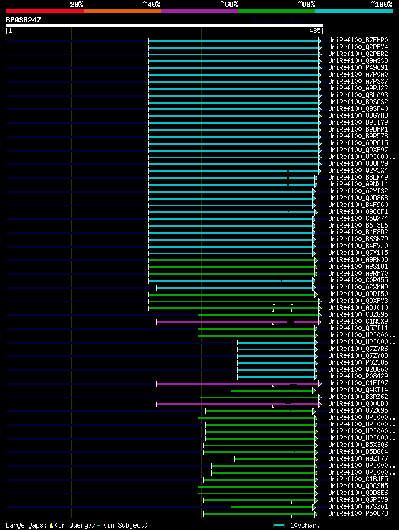Select the UniRef100_A9PJ22 label
The width and height of the screenshot is (399, 530).
tap(358, 88)
